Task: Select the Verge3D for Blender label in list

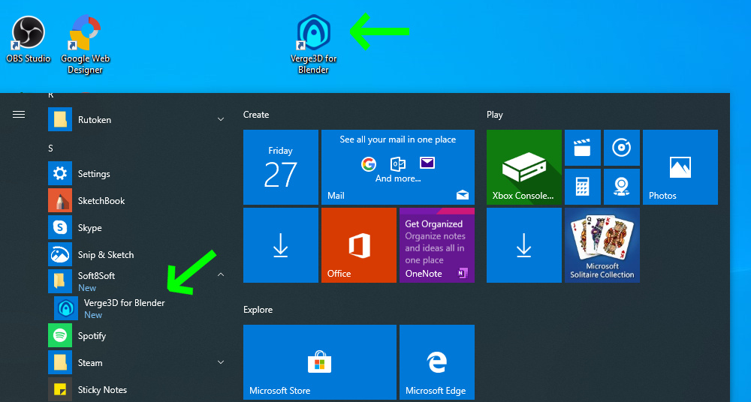Action: [x=124, y=303]
